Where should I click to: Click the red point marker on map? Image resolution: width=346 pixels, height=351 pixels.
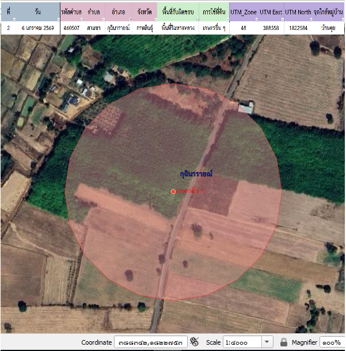pyautogui.click(x=173, y=191)
